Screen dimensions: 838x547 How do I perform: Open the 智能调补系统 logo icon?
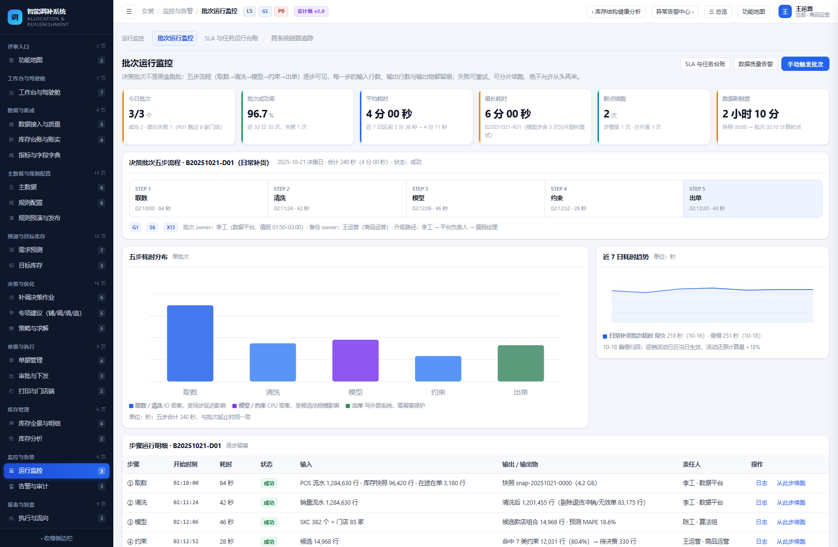(x=15, y=17)
